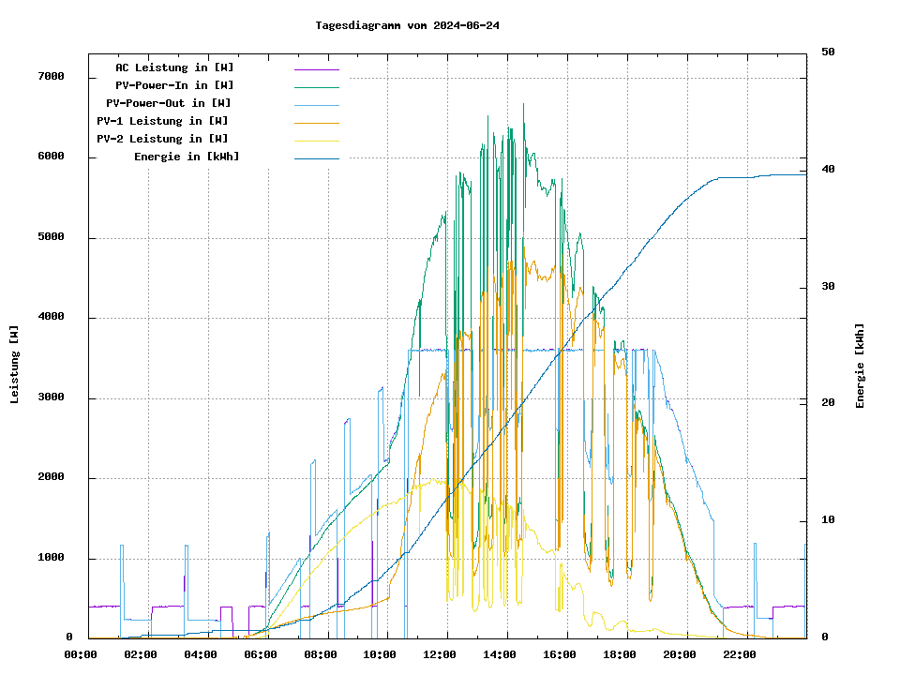Screen dimensions: 900x675
Task: Click the purple AC Leistung legend line
Action: tap(316, 69)
